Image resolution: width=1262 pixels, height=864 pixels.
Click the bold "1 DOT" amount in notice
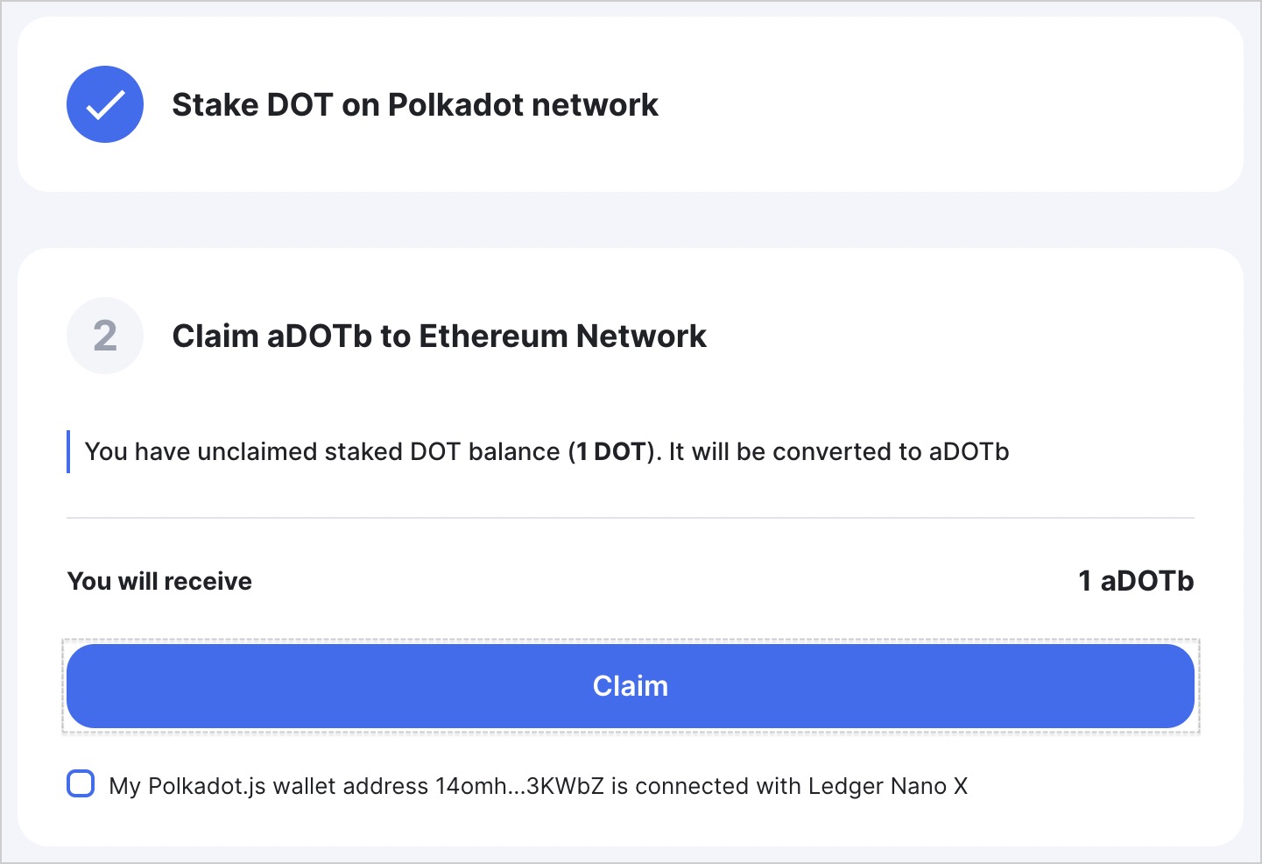(x=611, y=452)
